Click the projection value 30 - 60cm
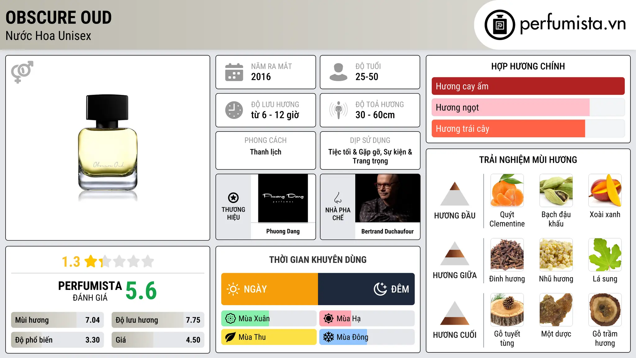The width and height of the screenshot is (636, 358). 375,115
